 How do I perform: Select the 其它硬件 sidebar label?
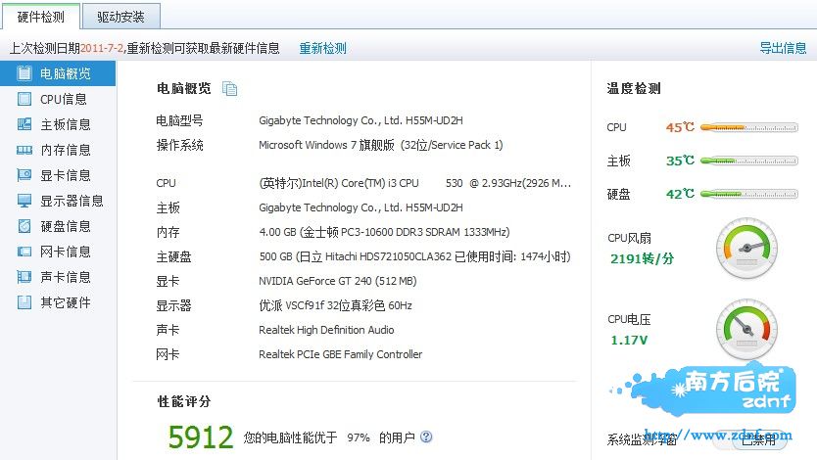(x=66, y=302)
